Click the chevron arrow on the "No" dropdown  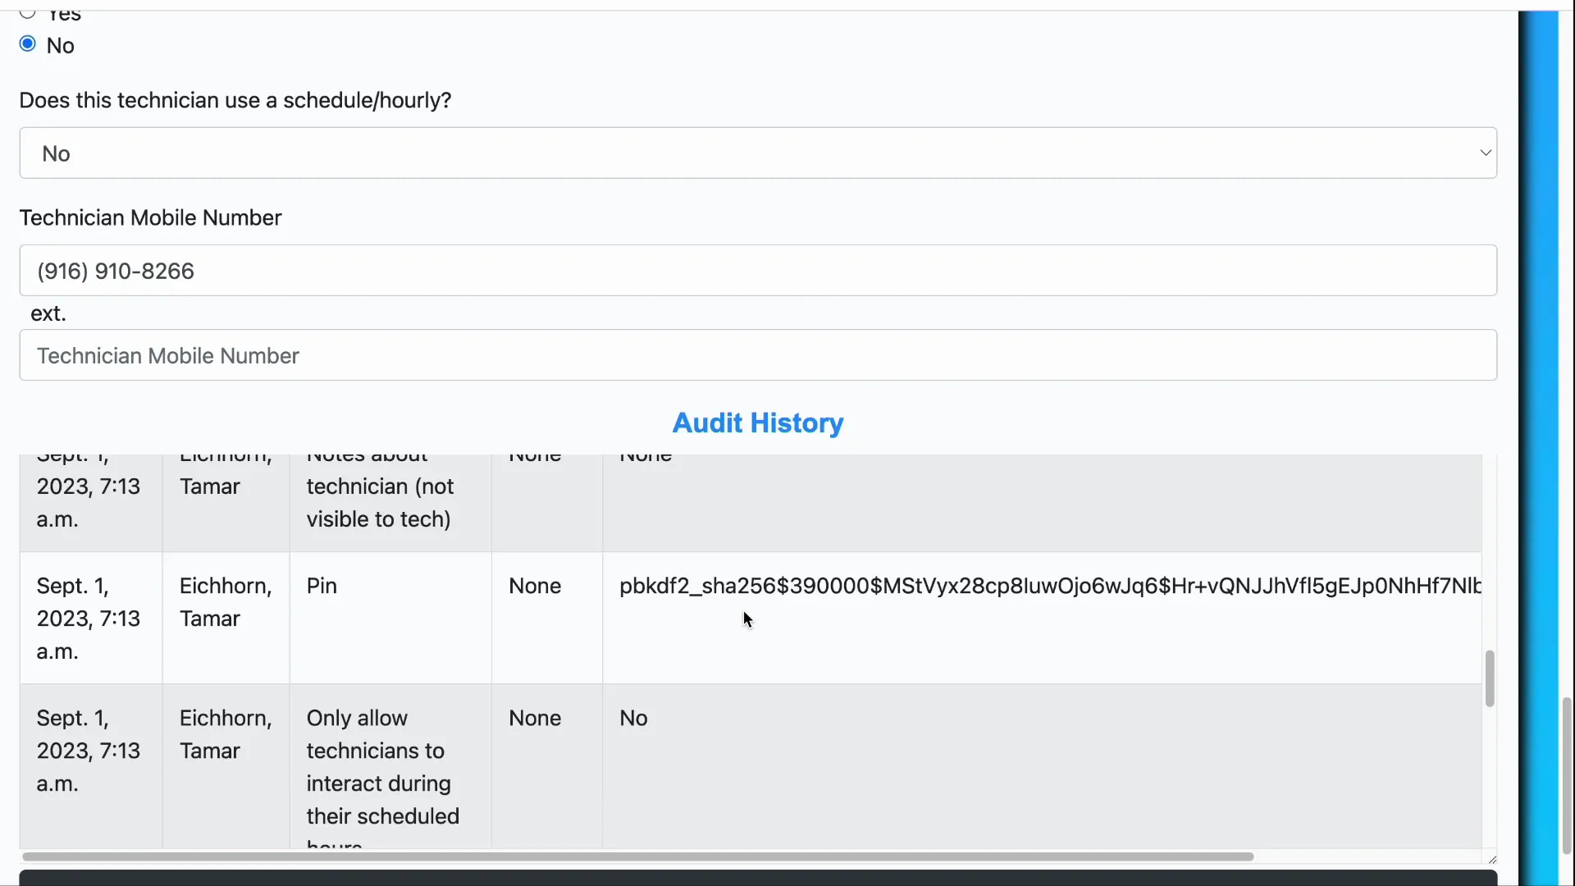1485,153
